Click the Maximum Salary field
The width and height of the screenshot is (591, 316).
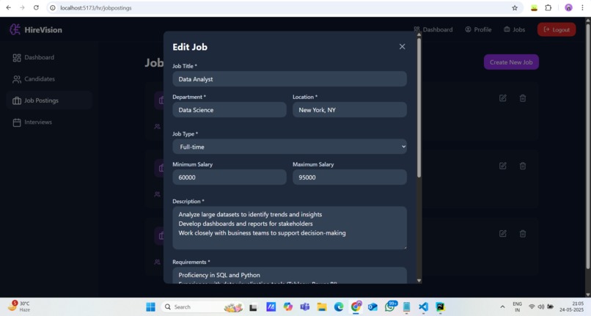(350, 177)
